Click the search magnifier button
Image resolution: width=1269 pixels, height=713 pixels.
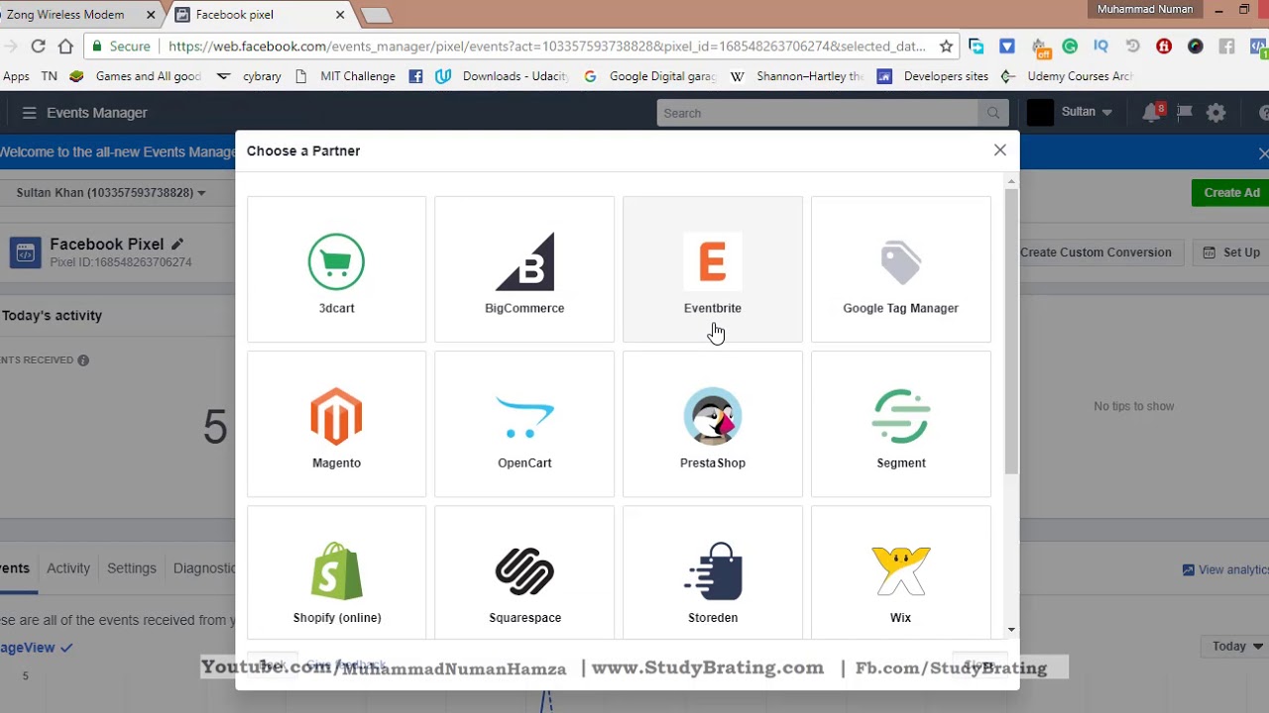[x=992, y=113]
